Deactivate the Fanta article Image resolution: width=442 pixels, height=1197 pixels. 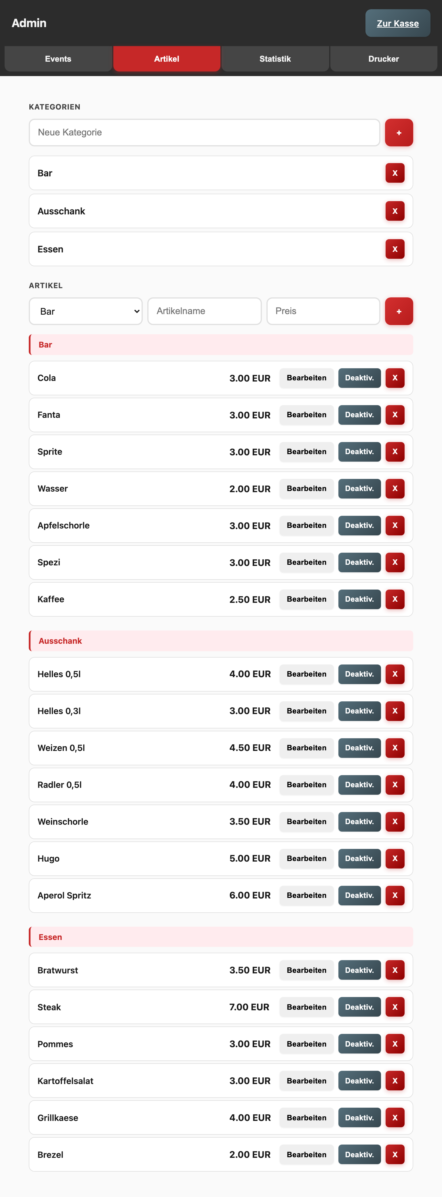(359, 415)
